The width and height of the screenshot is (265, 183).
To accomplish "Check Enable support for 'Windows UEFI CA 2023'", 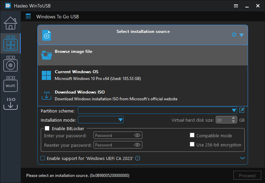I will click(43, 158).
